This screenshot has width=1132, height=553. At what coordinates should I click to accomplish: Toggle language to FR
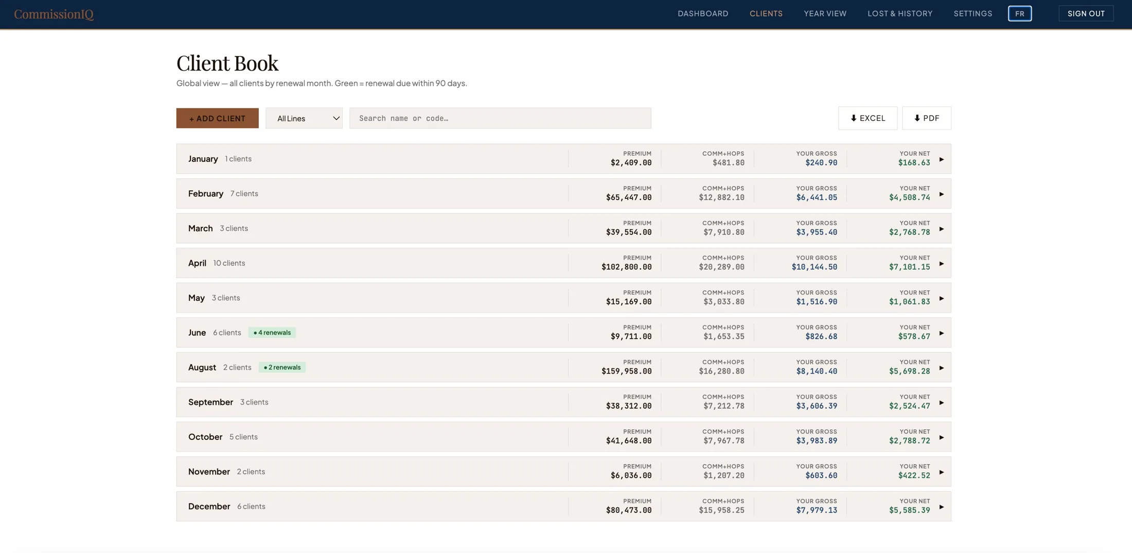tap(1019, 14)
